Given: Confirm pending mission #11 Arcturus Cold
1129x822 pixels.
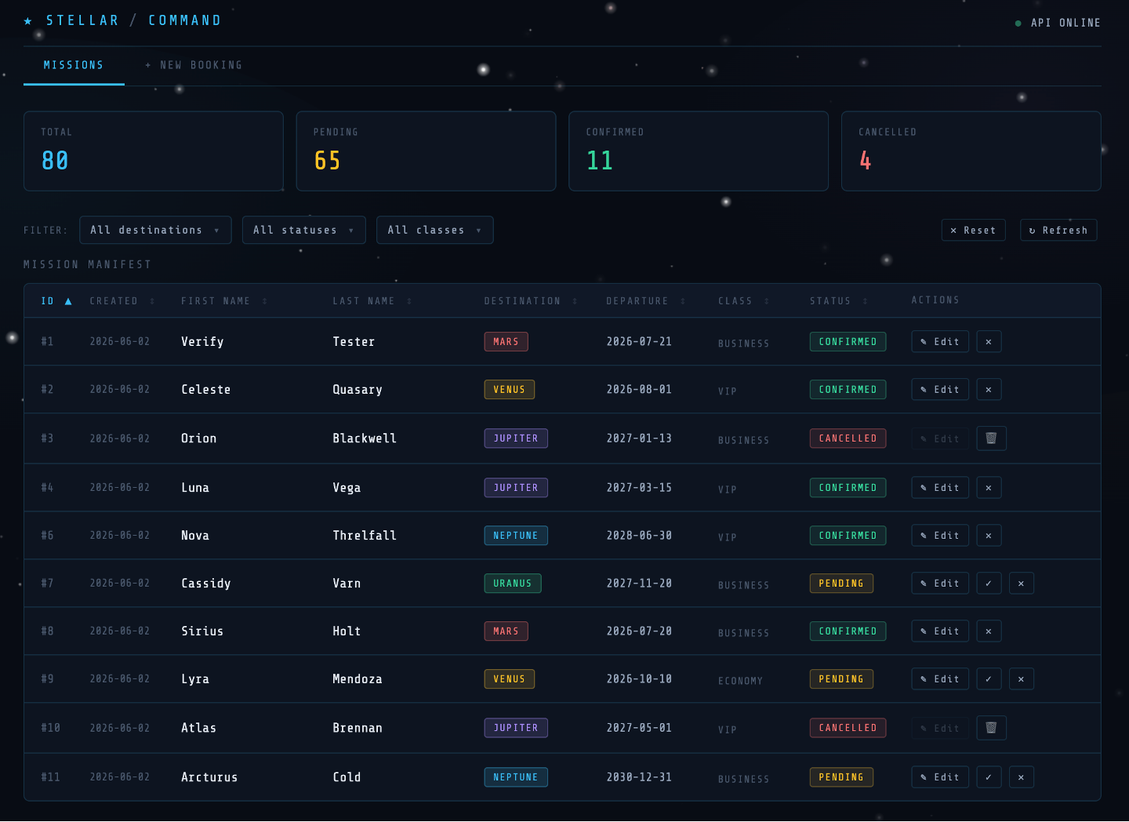Looking at the screenshot, I should [x=989, y=777].
